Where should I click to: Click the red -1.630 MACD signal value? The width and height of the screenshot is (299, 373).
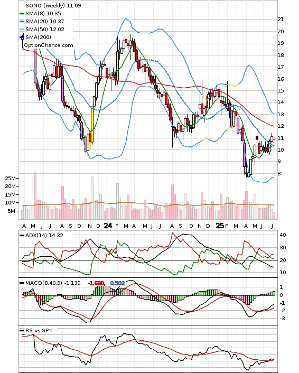point(96,283)
